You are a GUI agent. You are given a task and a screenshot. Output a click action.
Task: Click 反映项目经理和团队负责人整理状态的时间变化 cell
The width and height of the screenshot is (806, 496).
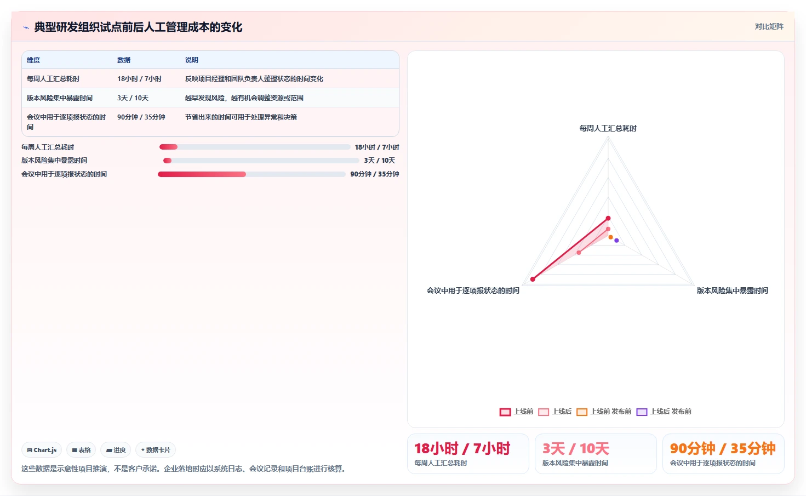point(254,79)
